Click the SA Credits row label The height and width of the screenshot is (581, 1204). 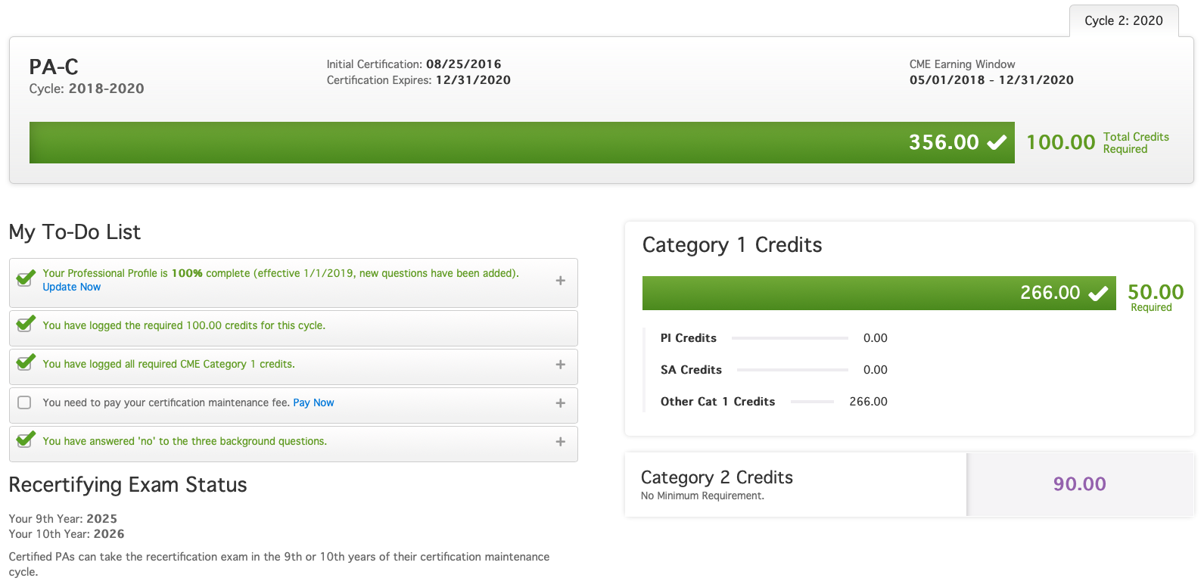pos(691,370)
